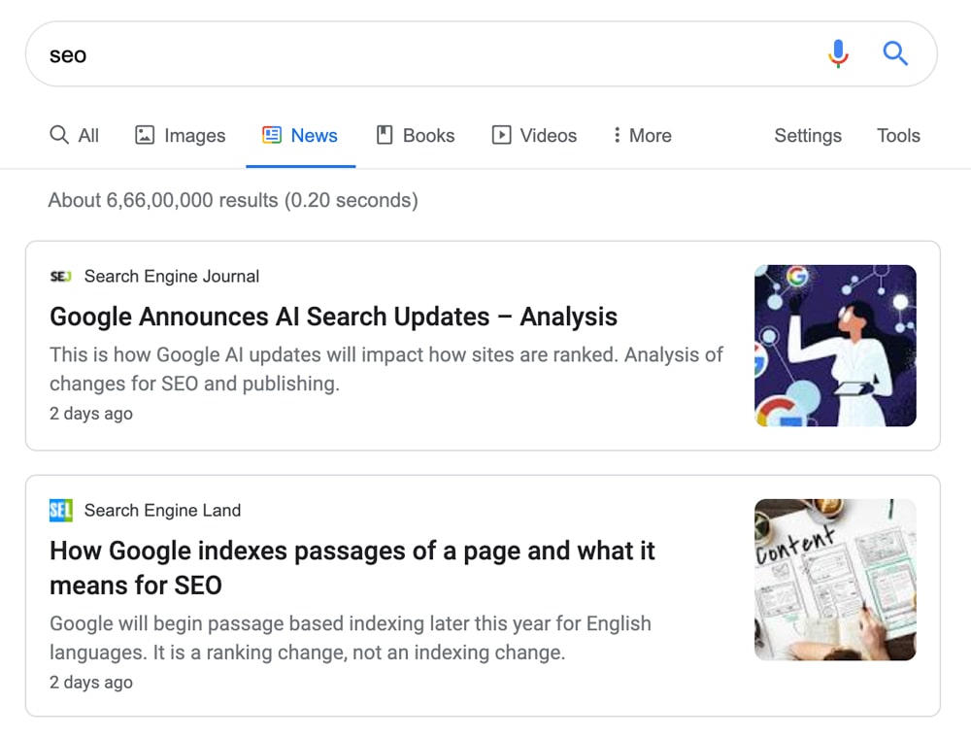Screen dimensions: 971x737
Task: Click the News tab newspaper icon
Action: click(275, 135)
